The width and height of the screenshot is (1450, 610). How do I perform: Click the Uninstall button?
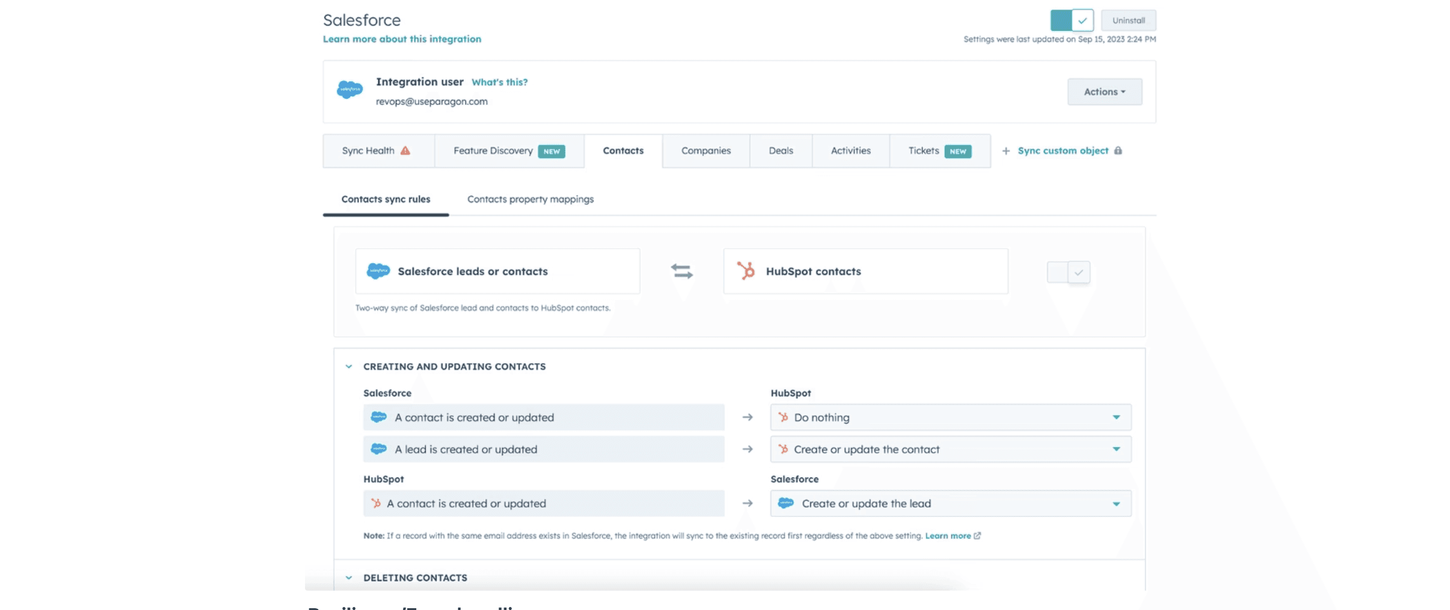(1129, 21)
